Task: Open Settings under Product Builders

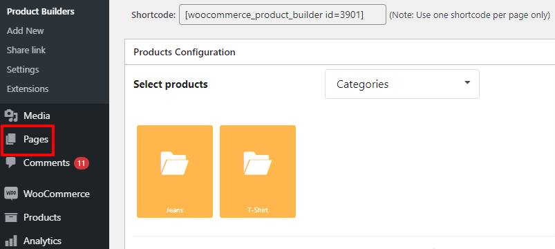Action: coord(23,69)
